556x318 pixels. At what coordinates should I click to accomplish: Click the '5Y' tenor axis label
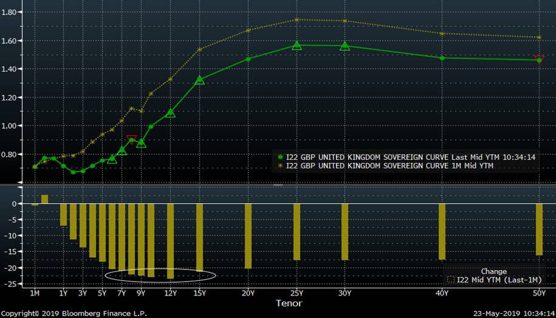point(103,293)
